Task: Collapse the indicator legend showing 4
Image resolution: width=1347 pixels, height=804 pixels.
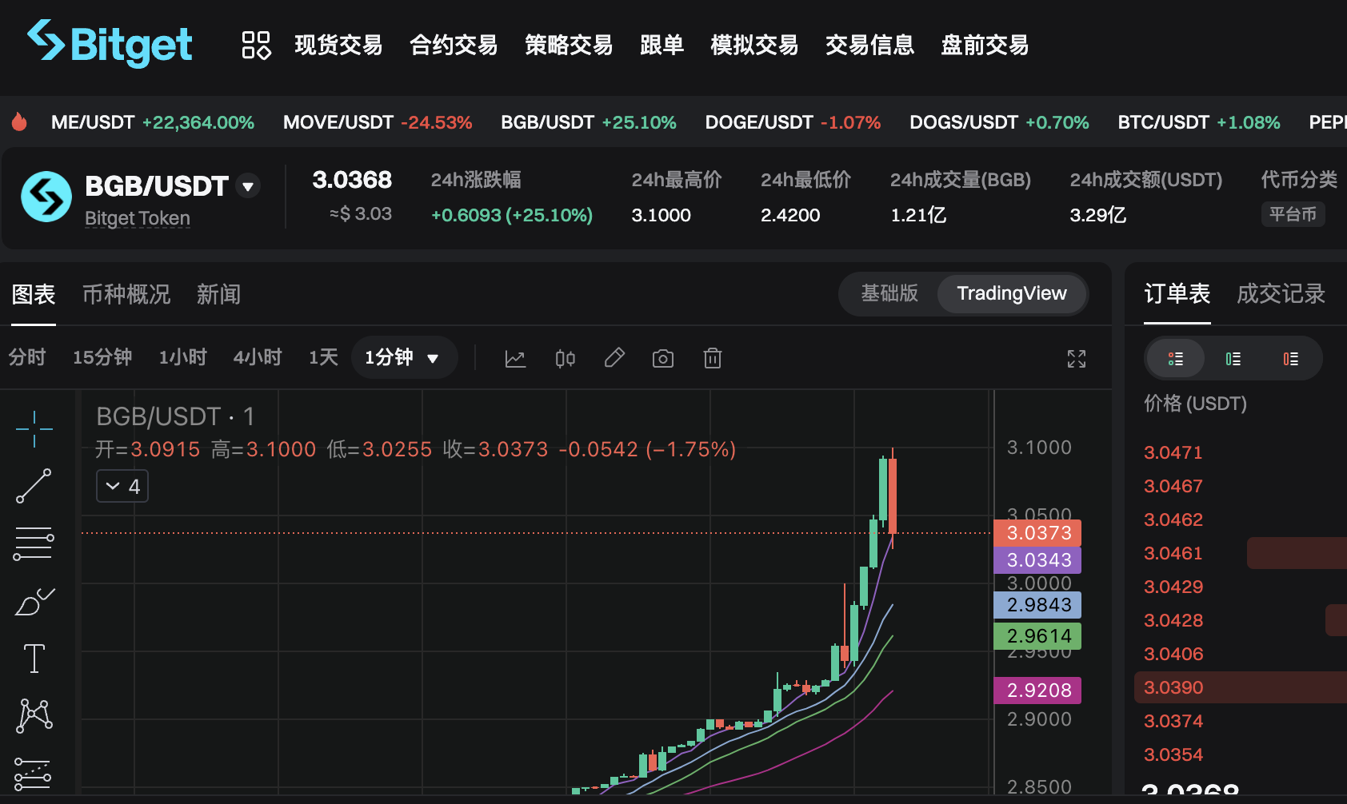Action: (x=122, y=486)
